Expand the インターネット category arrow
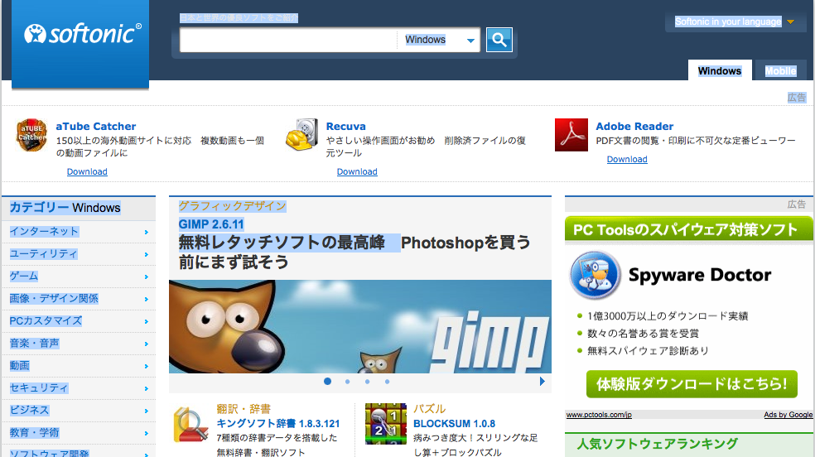This screenshot has height=457, width=815. pos(147,232)
